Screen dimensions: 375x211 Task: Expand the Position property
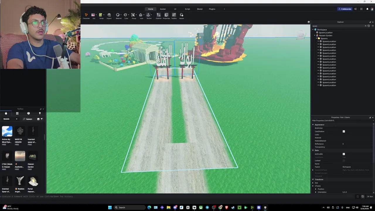point(316,189)
